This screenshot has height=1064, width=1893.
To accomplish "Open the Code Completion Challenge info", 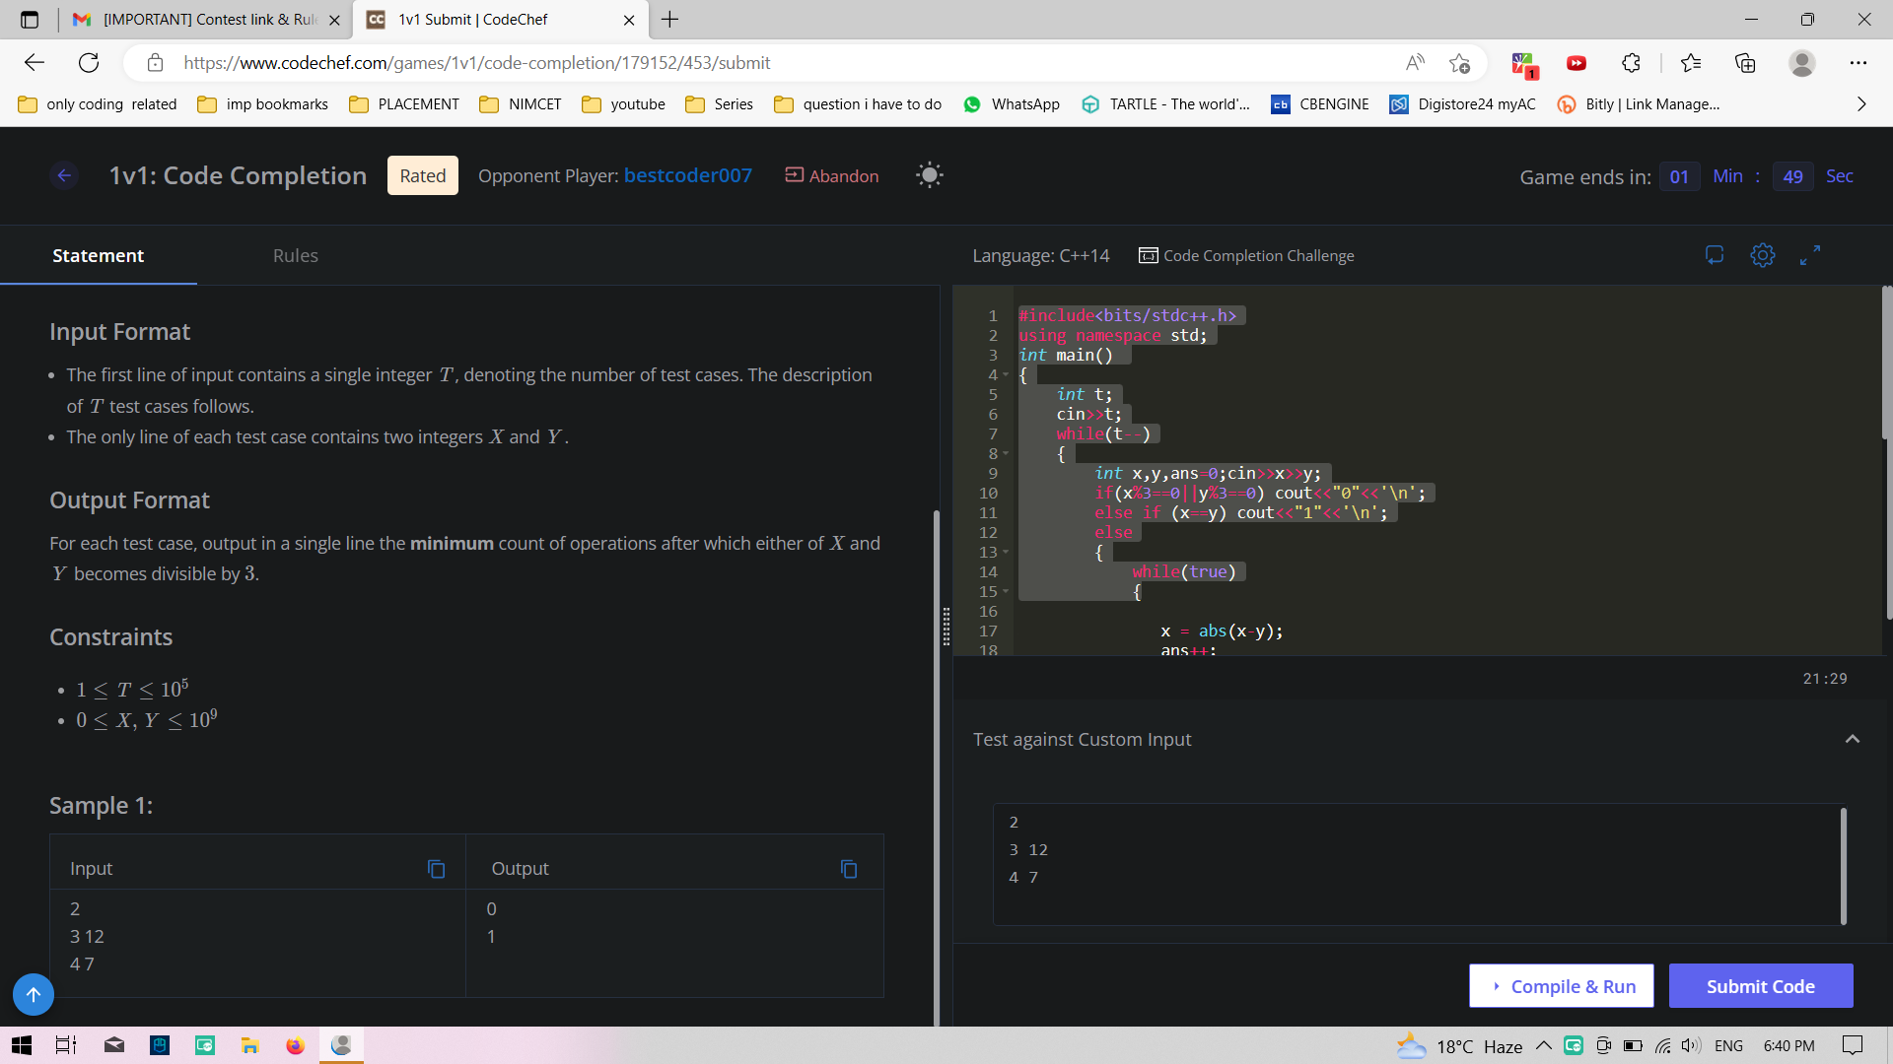I will click(1246, 256).
